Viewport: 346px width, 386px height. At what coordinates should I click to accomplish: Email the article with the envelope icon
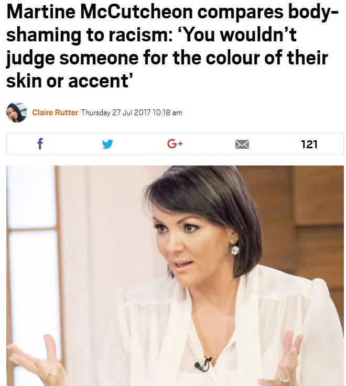pyautogui.click(x=242, y=144)
